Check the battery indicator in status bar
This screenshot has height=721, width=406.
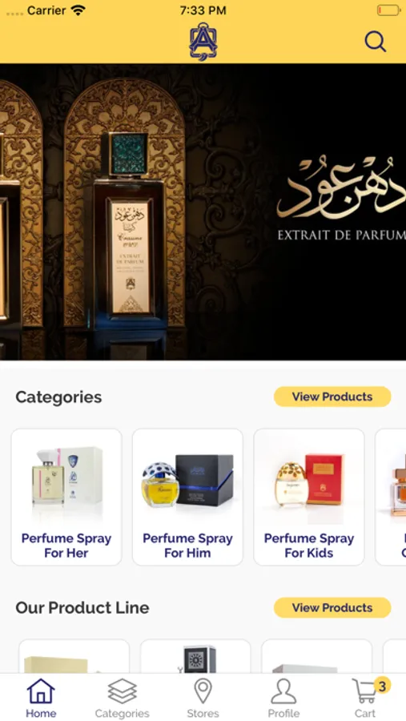388,10
